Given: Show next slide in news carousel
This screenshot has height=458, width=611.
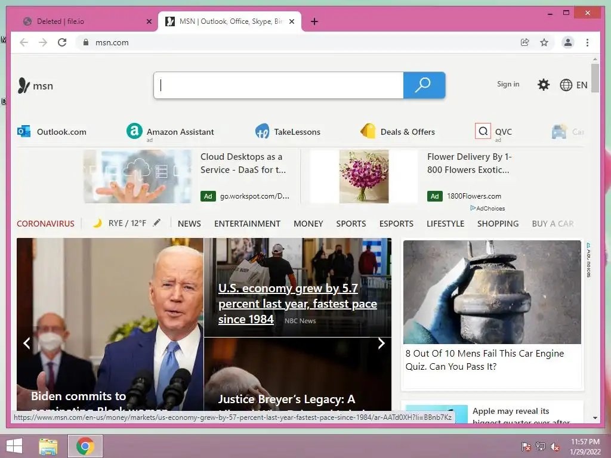Looking at the screenshot, I should [x=381, y=343].
